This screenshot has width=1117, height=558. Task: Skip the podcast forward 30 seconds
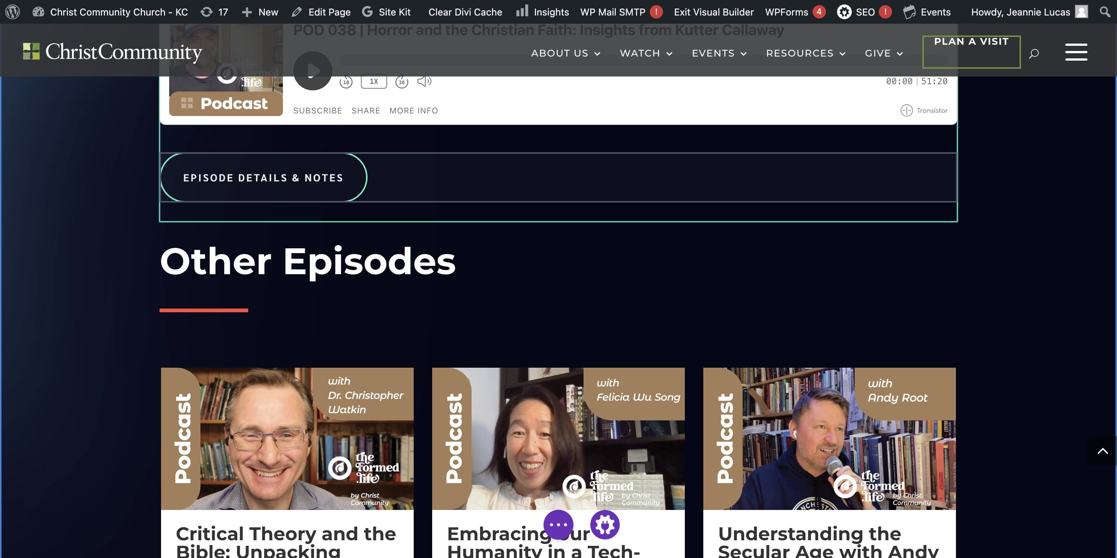(x=402, y=82)
